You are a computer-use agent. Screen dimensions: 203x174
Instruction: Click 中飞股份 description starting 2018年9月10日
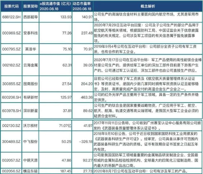pos(146,142)
